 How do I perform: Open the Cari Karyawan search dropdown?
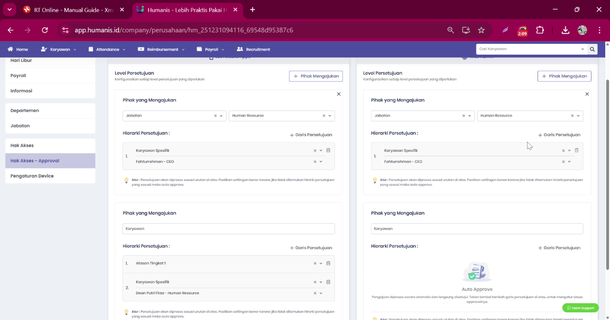(x=582, y=49)
